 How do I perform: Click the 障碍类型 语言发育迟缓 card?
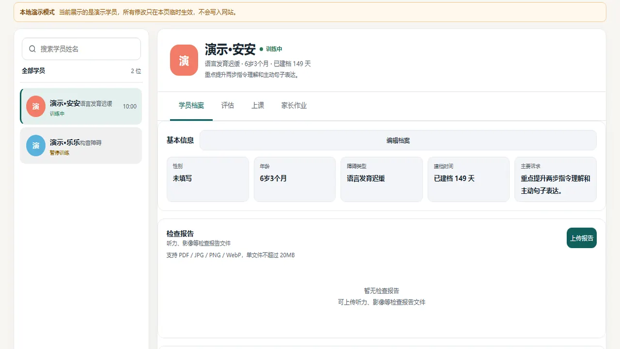[382, 179]
